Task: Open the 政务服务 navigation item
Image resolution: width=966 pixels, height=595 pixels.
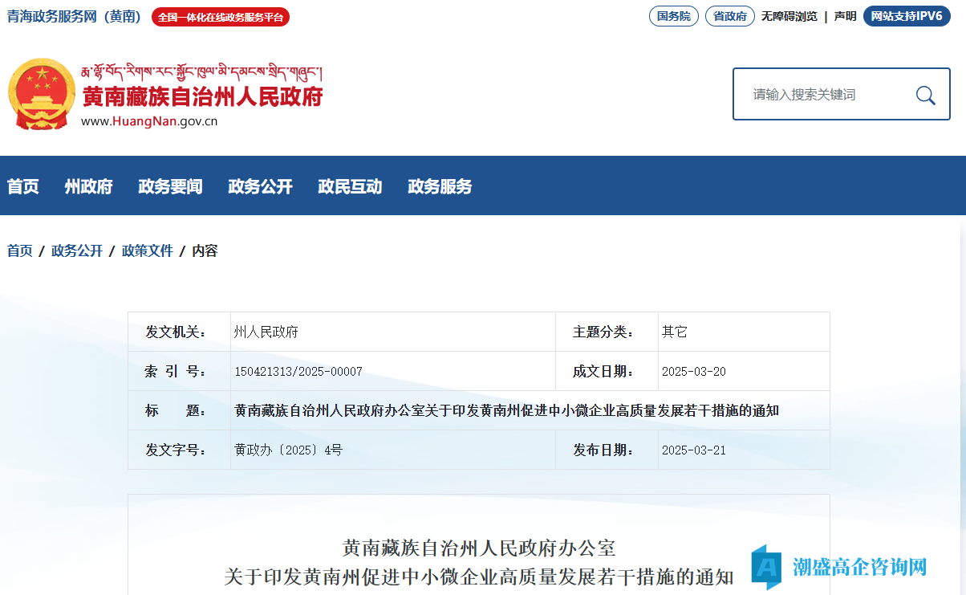Action: click(440, 186)
